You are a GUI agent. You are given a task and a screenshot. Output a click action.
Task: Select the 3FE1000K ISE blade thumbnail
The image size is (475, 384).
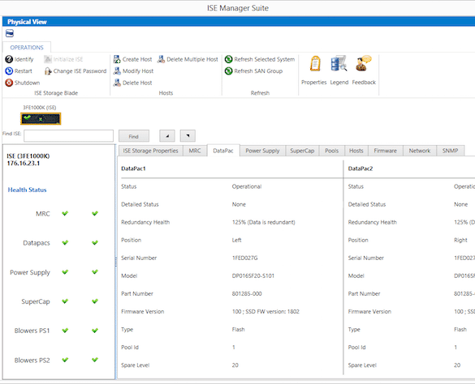pos(41,119)
